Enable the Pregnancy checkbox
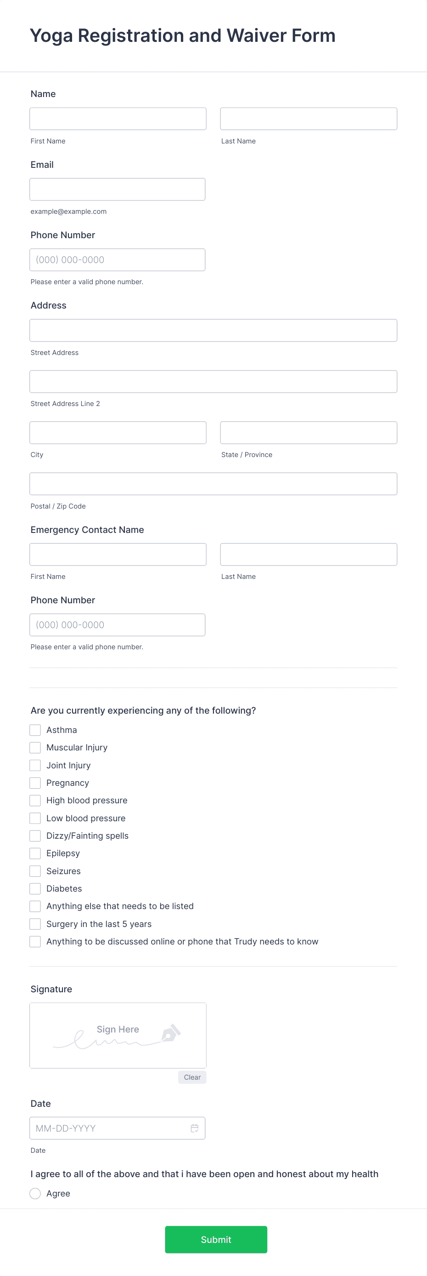Image resolution: width=427 pixels, height=1276 pixels. [34, 783]
